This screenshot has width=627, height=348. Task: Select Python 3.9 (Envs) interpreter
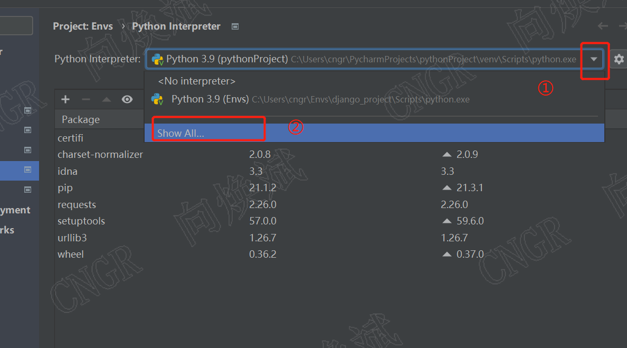[x=374, y=99]
